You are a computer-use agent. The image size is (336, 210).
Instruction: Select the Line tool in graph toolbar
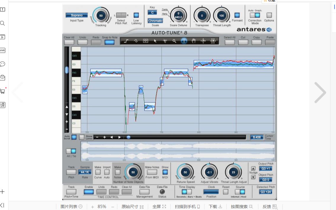tap(126, 41)
